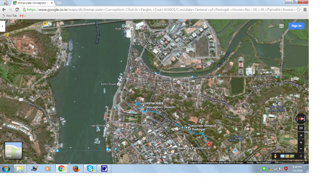Open the Google apps grid
Screen dimensions: 325x182
(x=281, y=26)
